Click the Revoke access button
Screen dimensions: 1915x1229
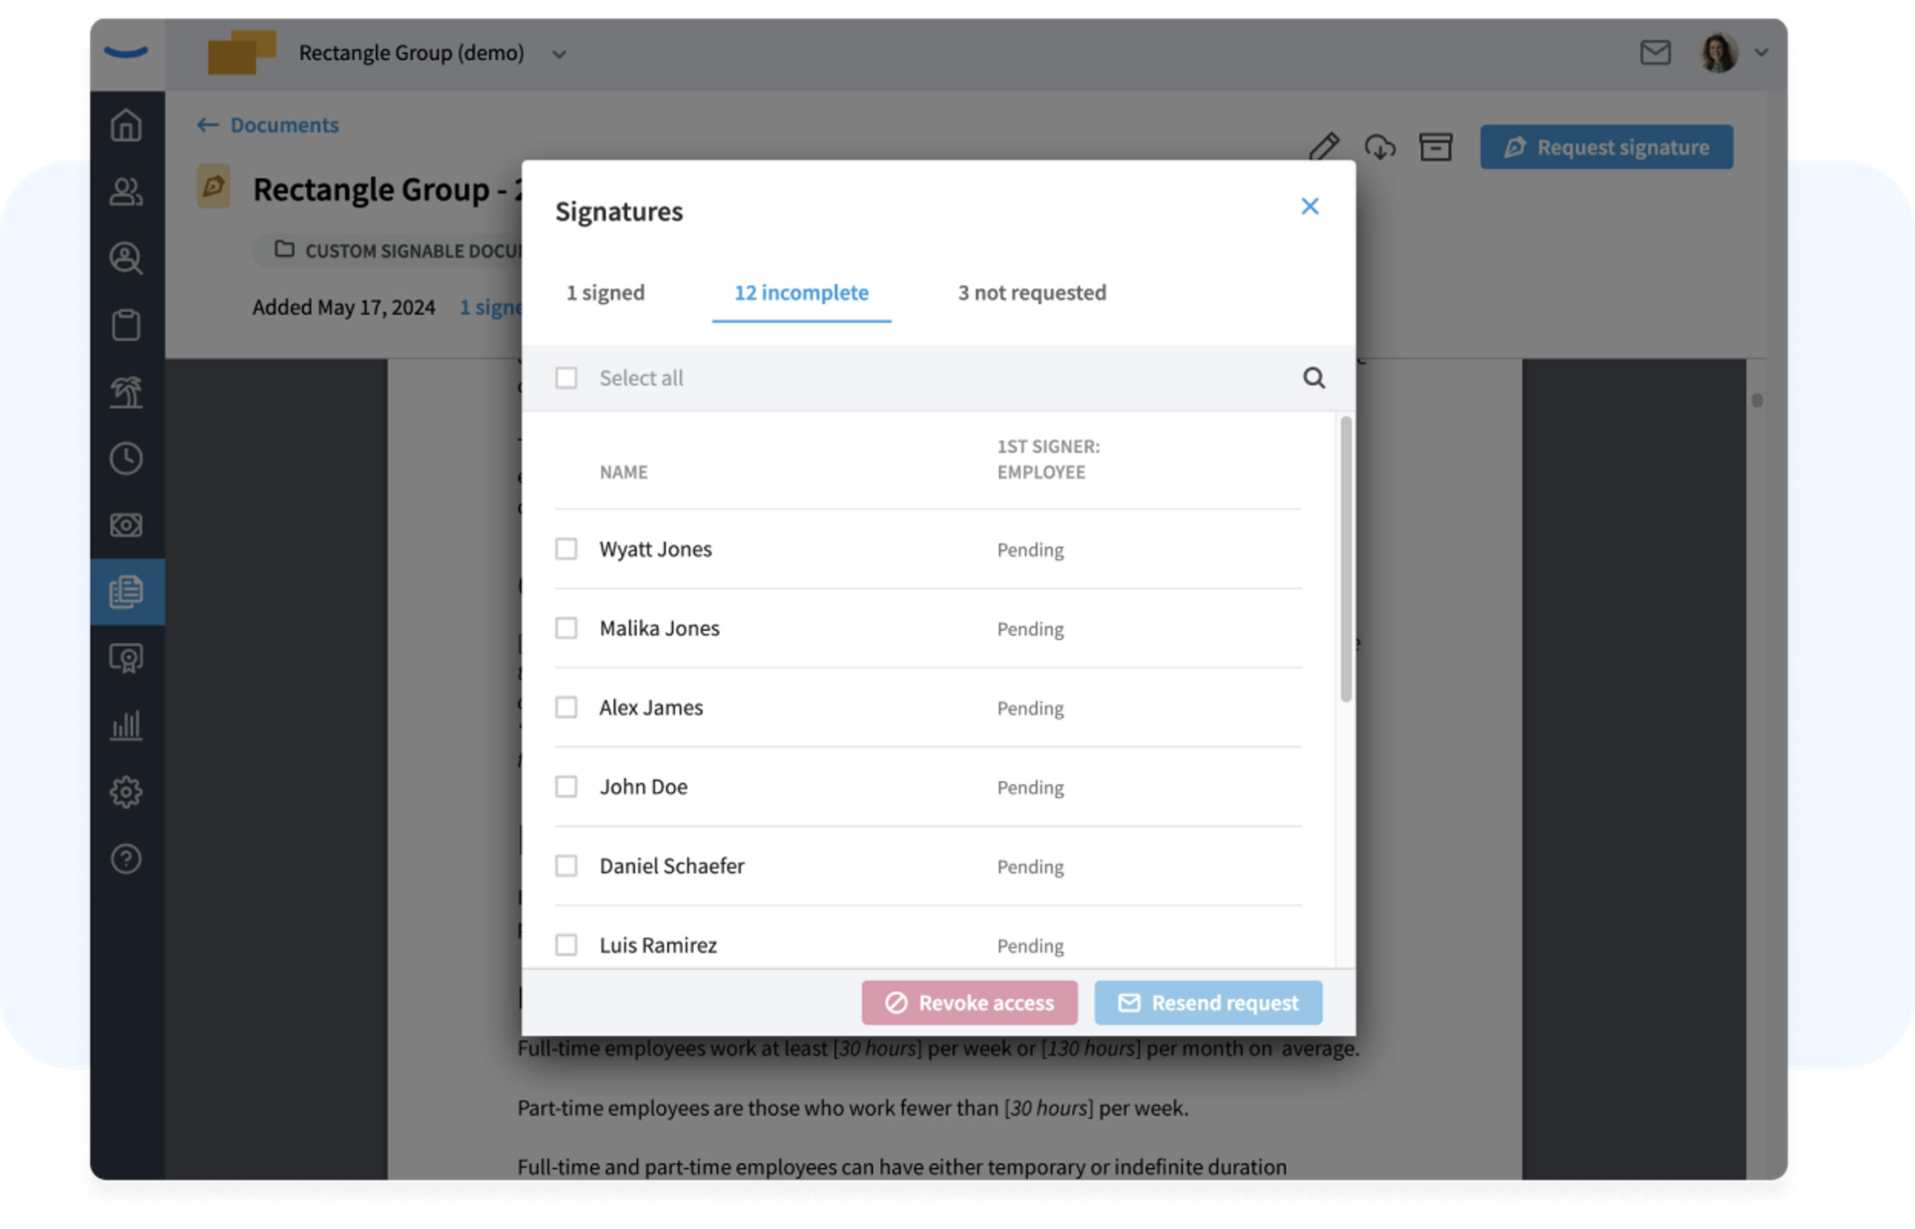click(x=970, y=1003)
